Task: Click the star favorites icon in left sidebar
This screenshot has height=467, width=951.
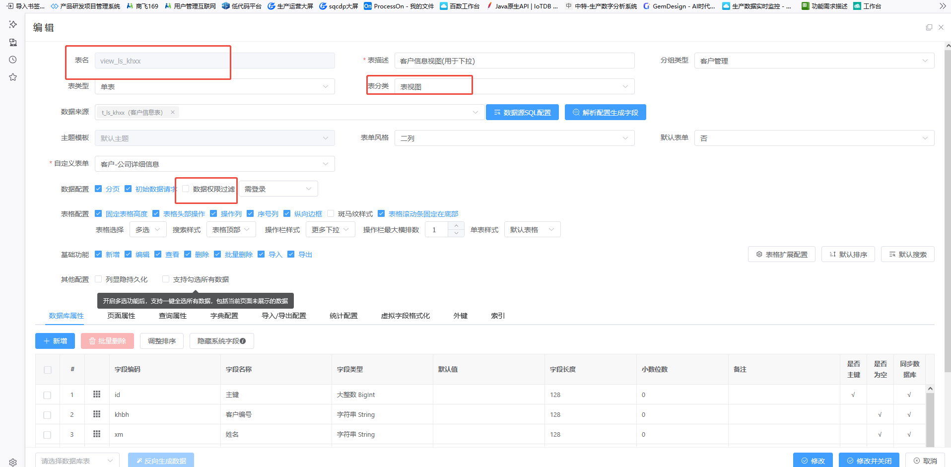Action: pyautogui.click(x=13, y=77)
